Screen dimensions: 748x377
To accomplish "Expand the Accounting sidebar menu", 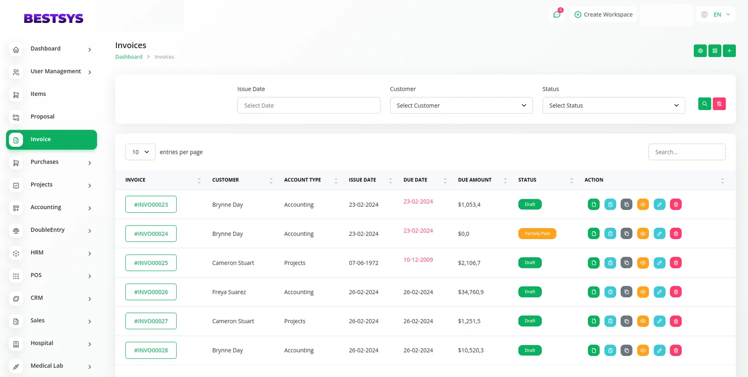I will (x=51, y=208).
